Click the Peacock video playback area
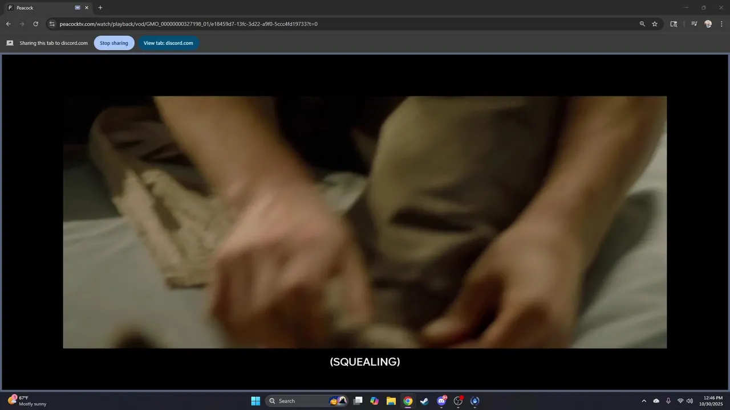The image size is (730, 410). point(365,222)
